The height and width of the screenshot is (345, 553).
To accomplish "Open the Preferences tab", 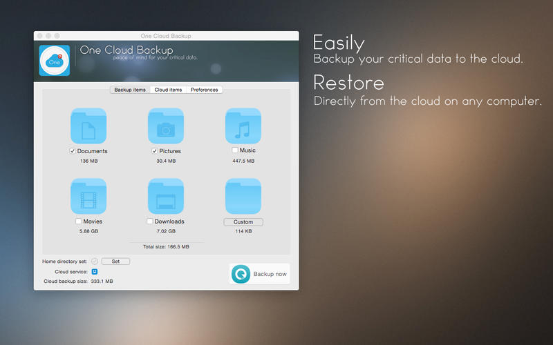I will [204, 90].
